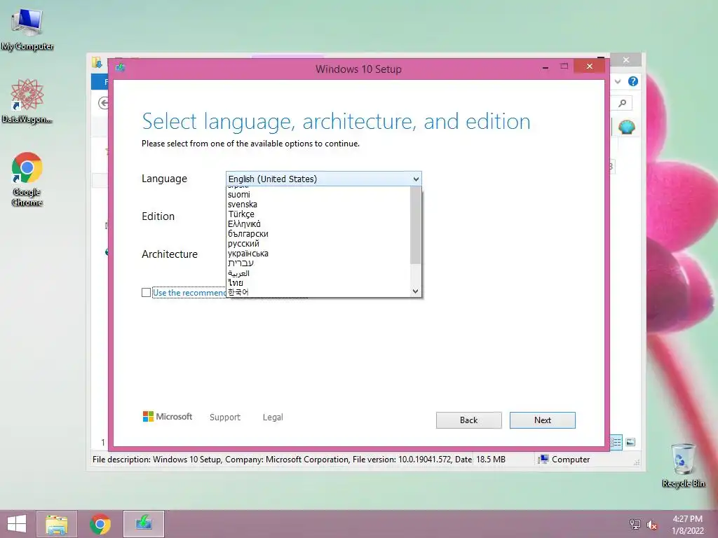Viewport: 718px width, 538px height.
Task: Choose Türkçe from language list
Action: 319,214
